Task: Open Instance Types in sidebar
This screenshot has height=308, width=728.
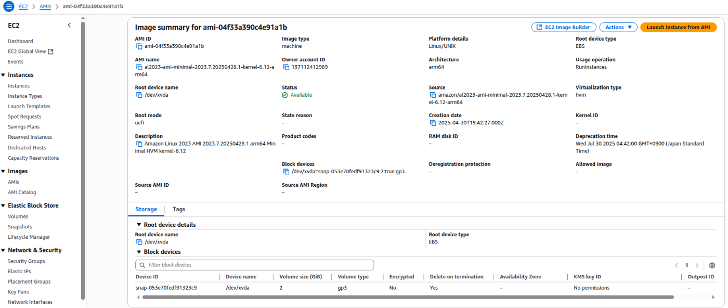Action: [x=25, y=96]
